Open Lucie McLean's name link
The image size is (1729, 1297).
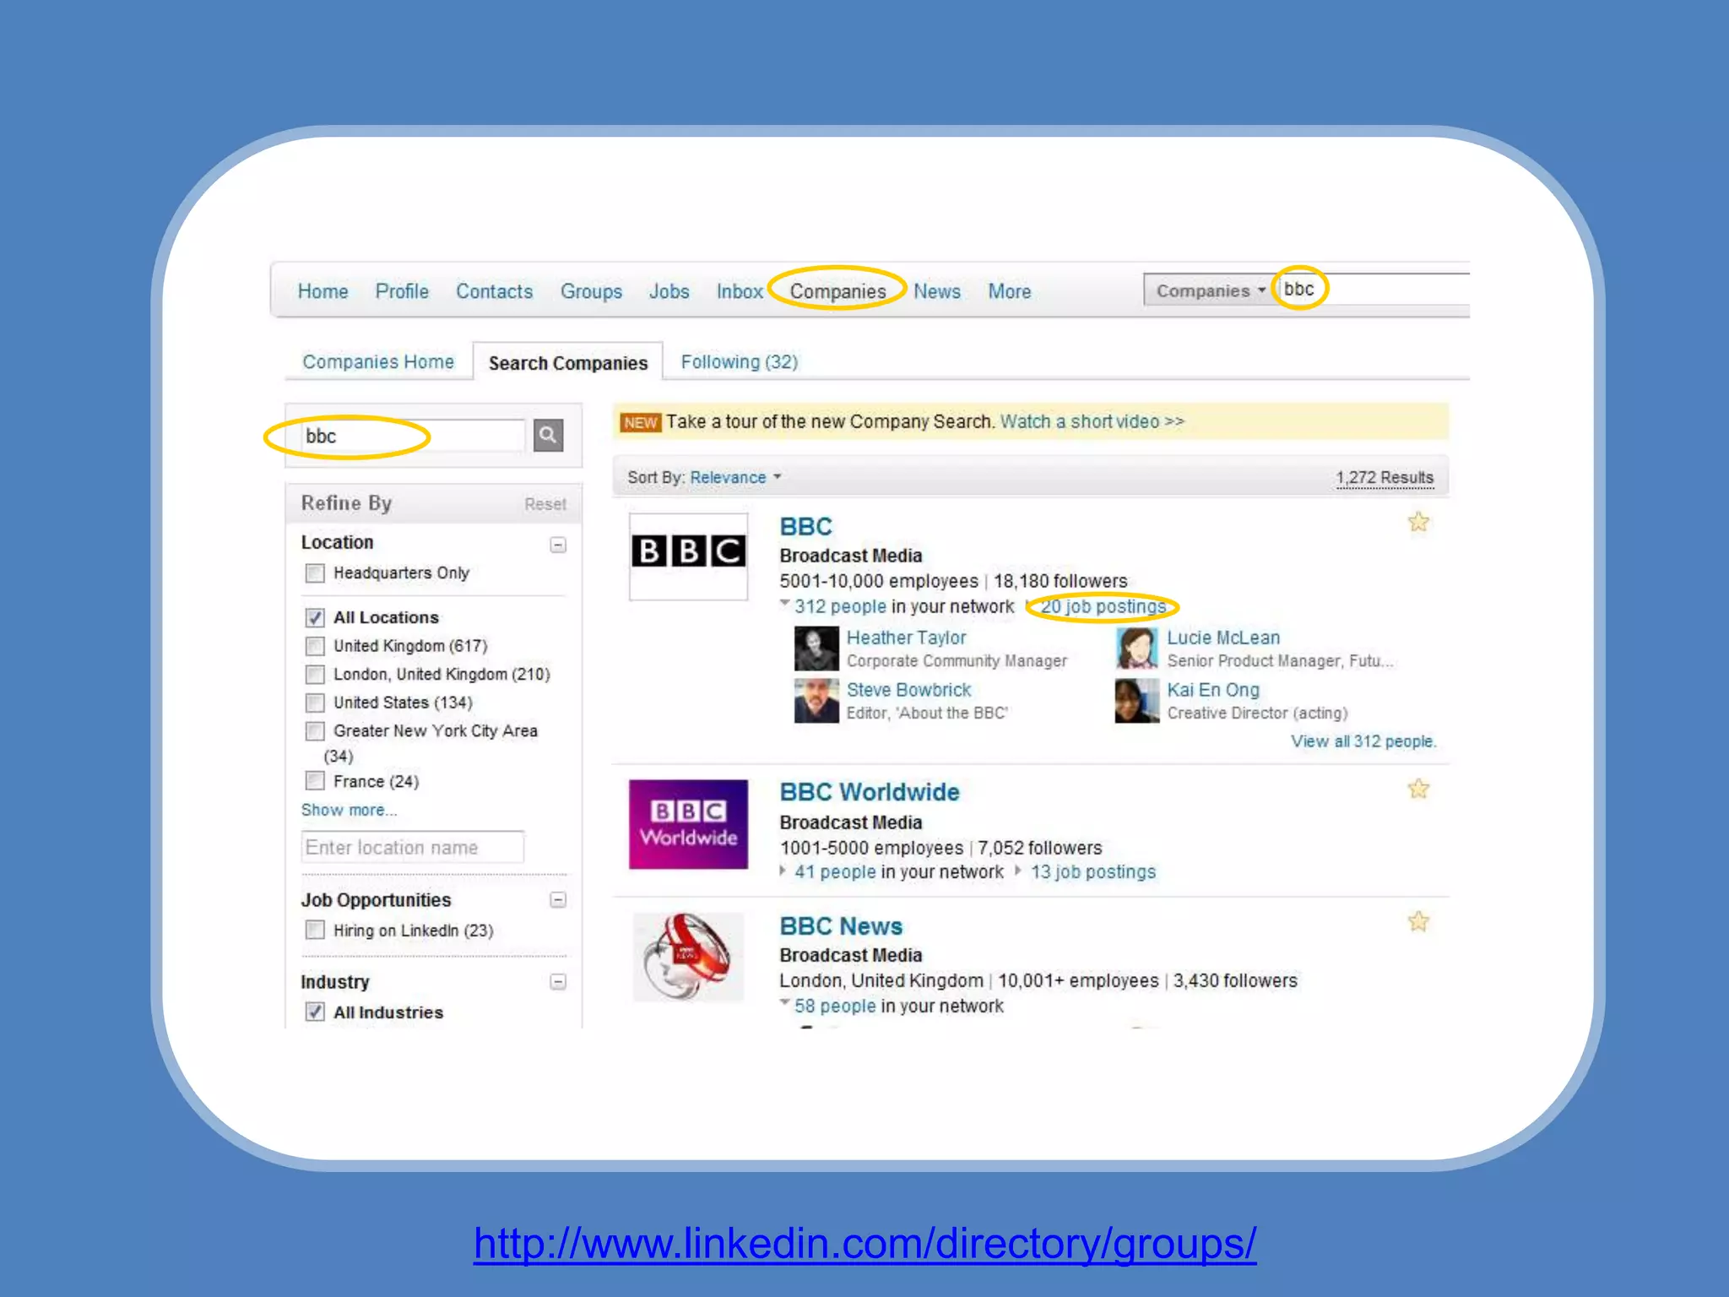1223,638
